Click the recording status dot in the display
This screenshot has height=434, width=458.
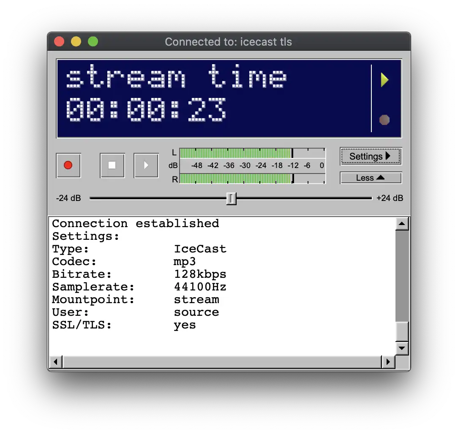pos(384,120)
